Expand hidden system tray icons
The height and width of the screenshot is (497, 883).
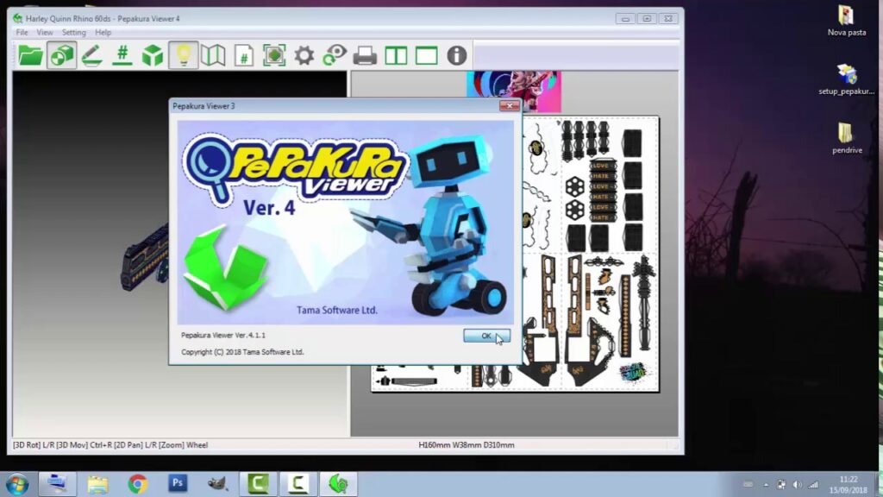pos(766,484)
